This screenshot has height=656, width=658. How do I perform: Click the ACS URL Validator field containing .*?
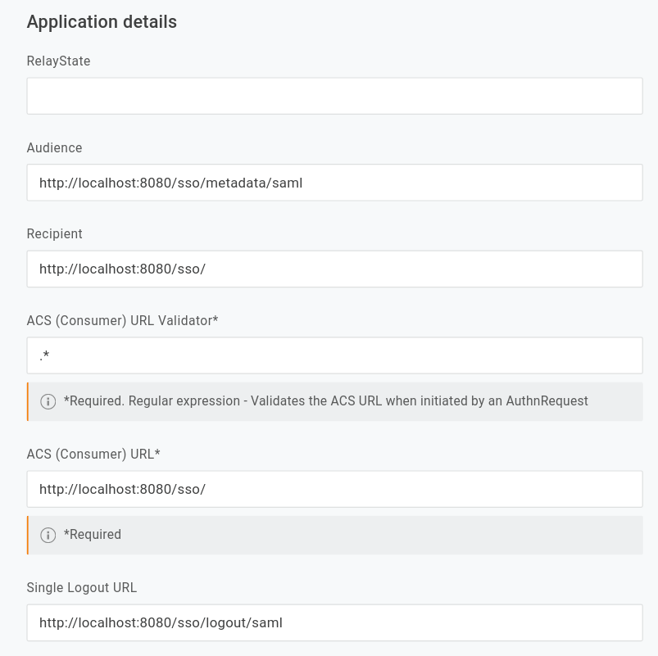pos(334,355)
